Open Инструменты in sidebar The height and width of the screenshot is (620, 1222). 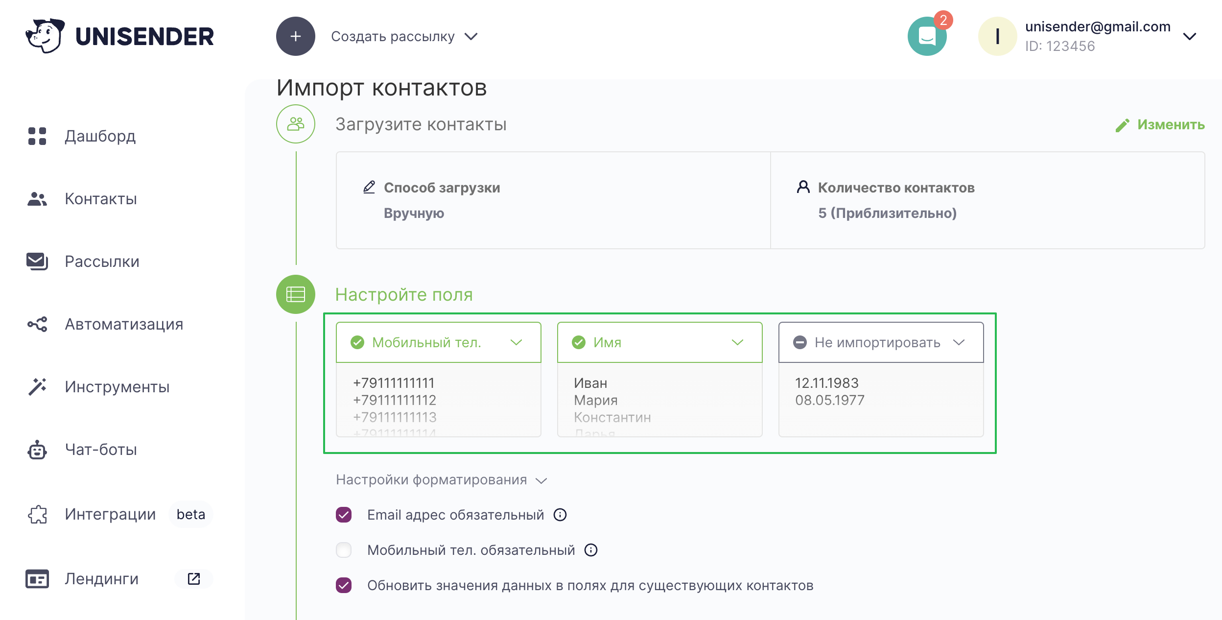click(117, 387)
